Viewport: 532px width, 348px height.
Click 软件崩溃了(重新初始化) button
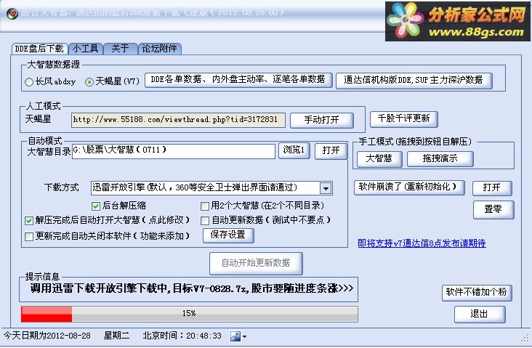pos(409,187)
